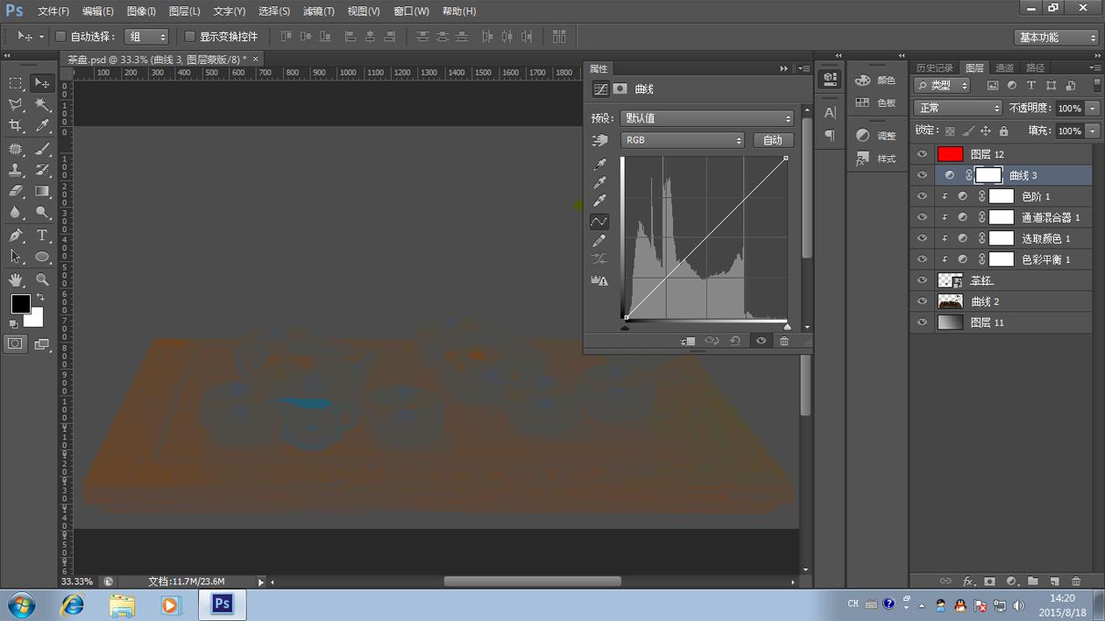The width and height of the screenshot is (1105, 621).
Task: Add a layer style using the fx icon
Action: click(x=968, y=581)
